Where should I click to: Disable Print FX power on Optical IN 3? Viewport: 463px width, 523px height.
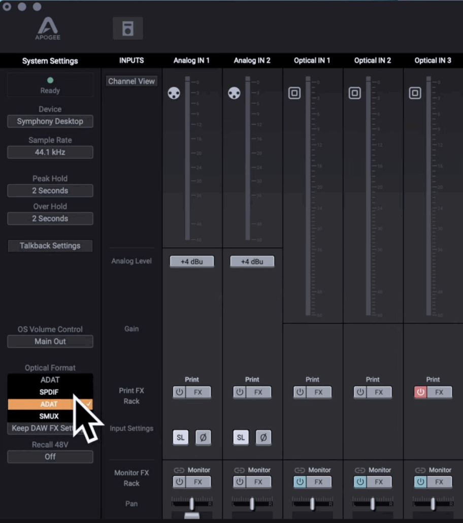[x=420, y=393]
